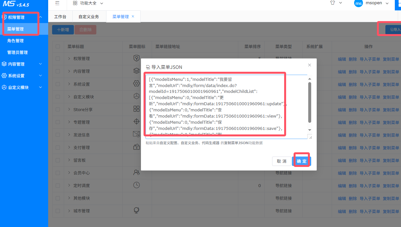This screenshot has width=401, height=227.
Task: Expand the 内容管理 sidebar menu
Action: [21, 64]
